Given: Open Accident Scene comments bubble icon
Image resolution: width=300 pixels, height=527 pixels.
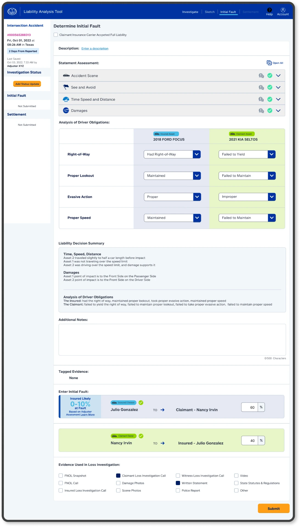Looking at the screenshot, I should click(x=261, y=75).
